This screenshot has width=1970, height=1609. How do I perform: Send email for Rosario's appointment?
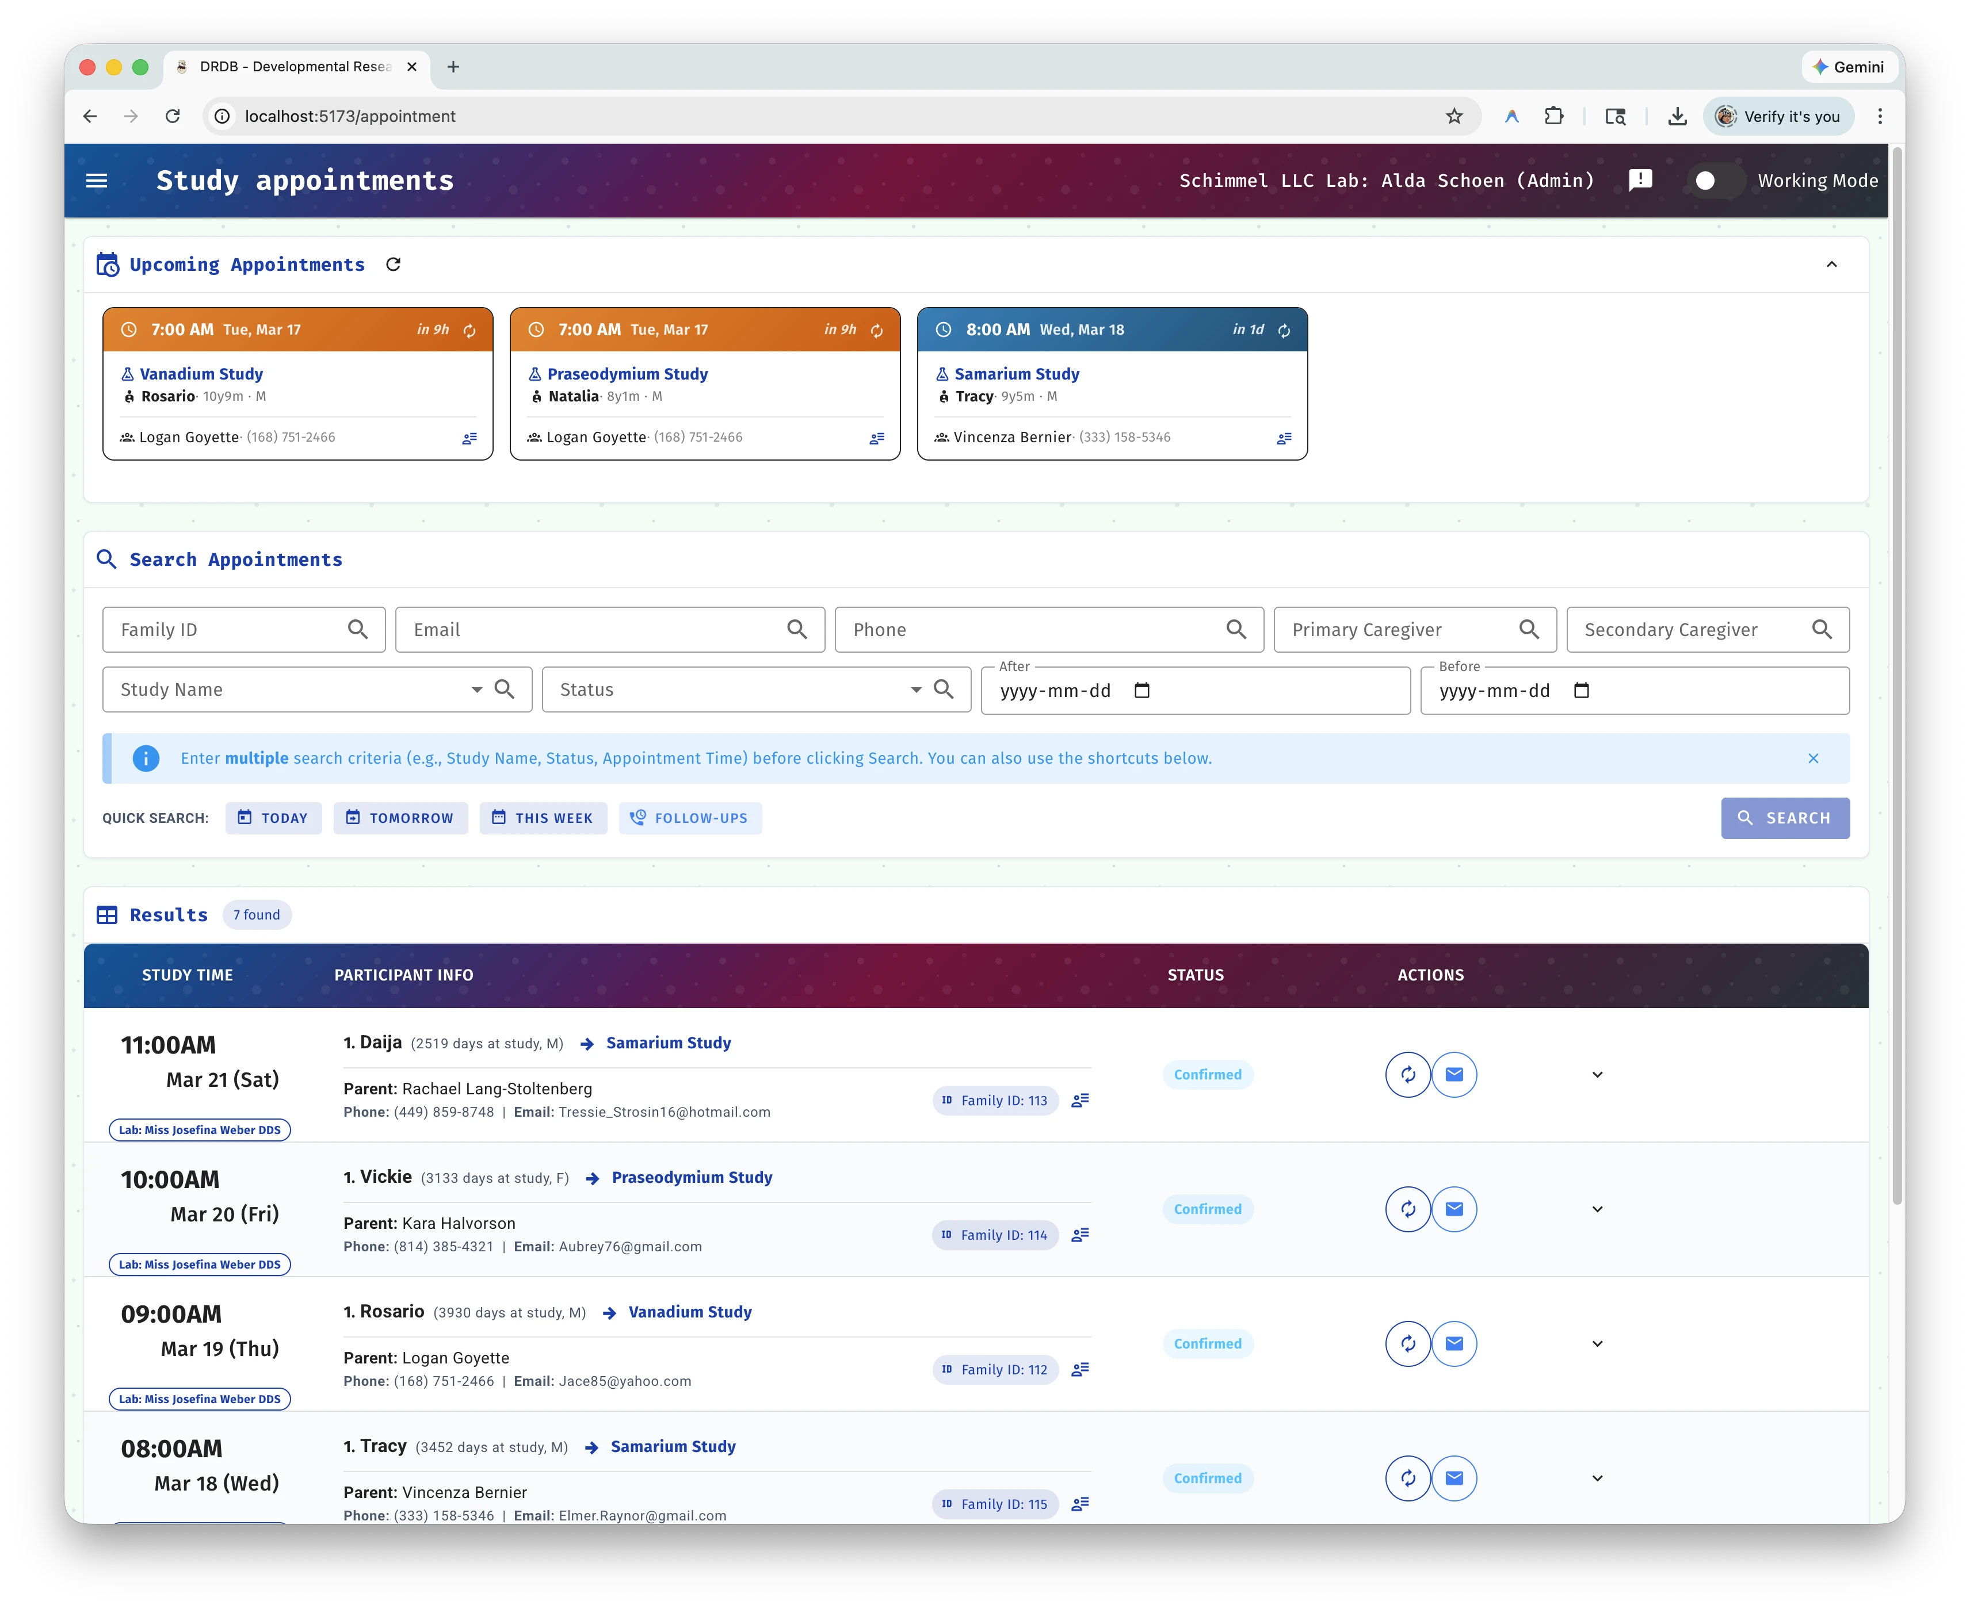click(1454, 1343)
